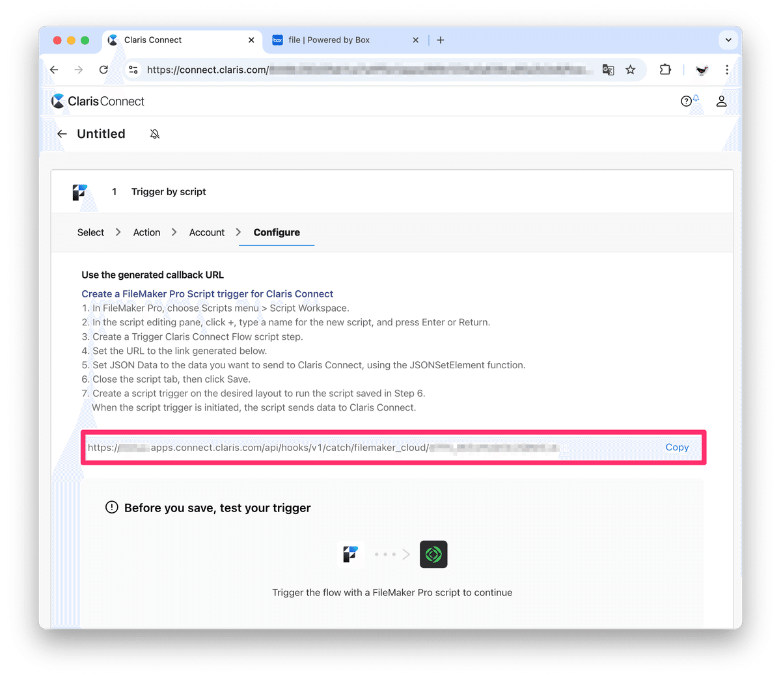This screenshot has height=680, width=781.
Task: Open the browser extensions puzzle icon
Action: [665, 70]
